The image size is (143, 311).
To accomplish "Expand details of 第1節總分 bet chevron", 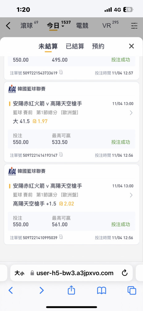I will (131, 113).
